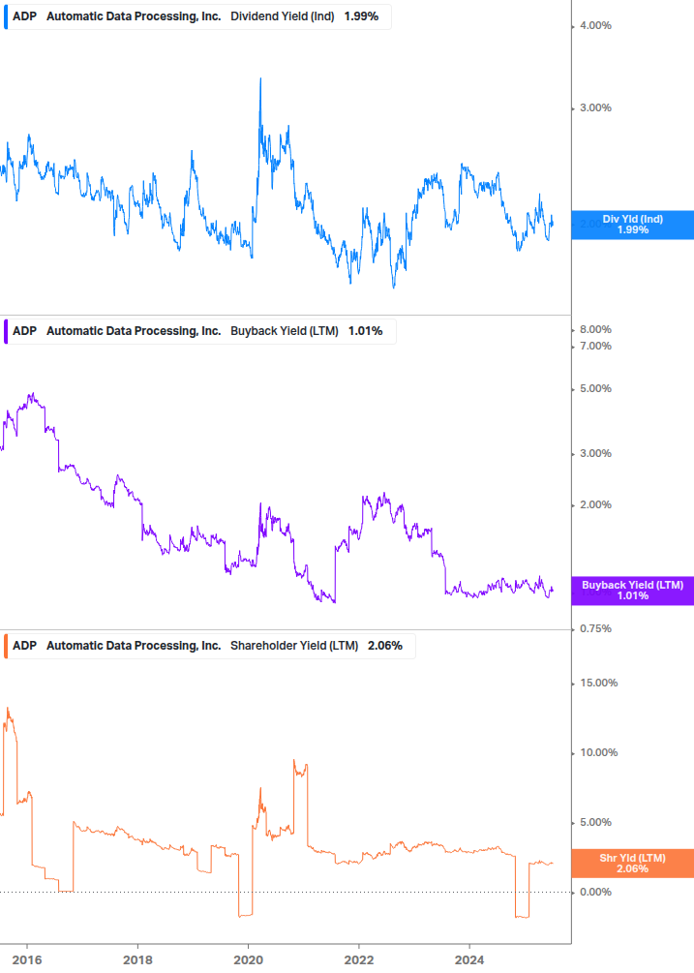Click the 2024 label on time axis

[469, 960]
